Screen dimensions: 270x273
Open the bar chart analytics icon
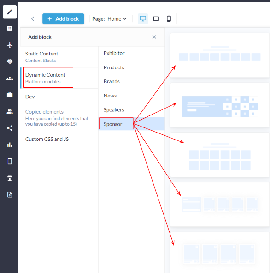point(10,145)
